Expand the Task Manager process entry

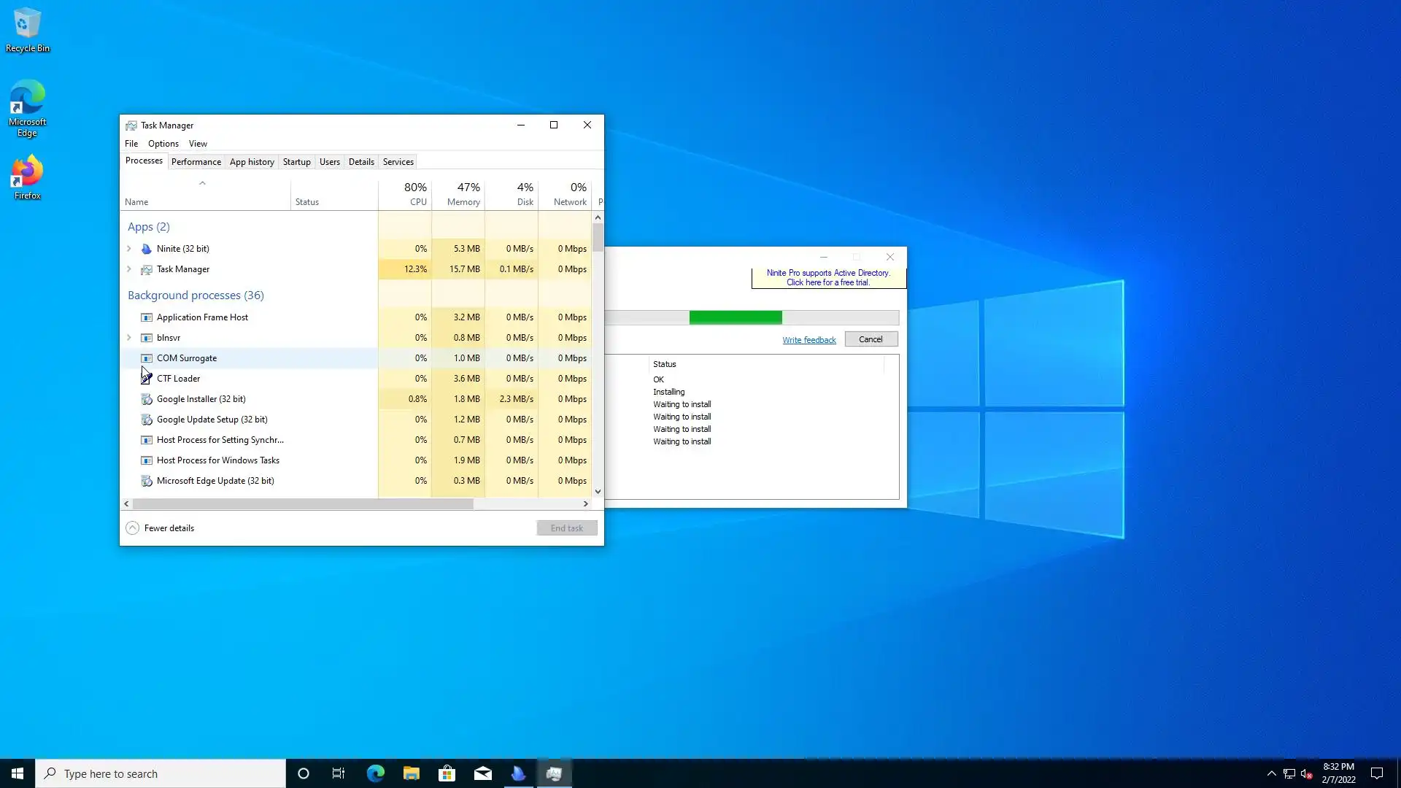point(129,269)
